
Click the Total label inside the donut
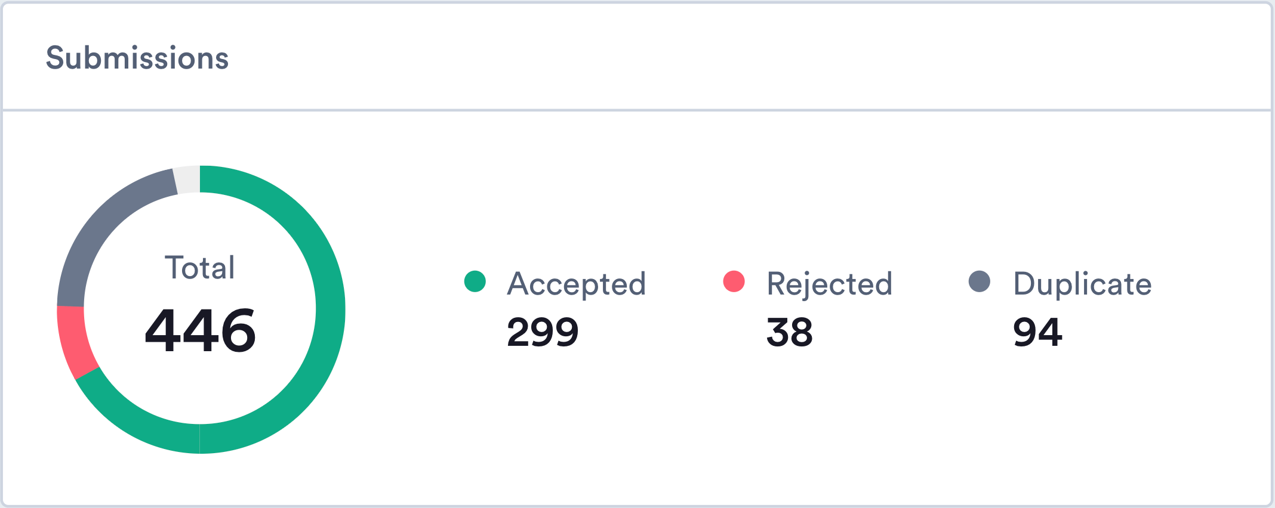(200, 267)
